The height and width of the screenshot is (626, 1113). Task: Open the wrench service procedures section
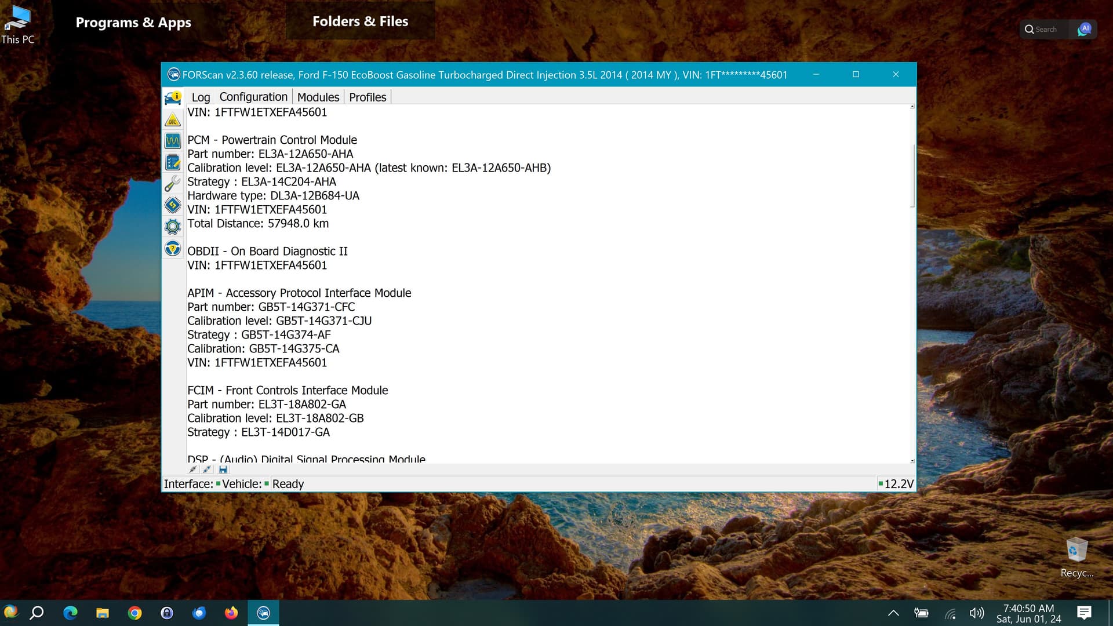tap(173, 184)
